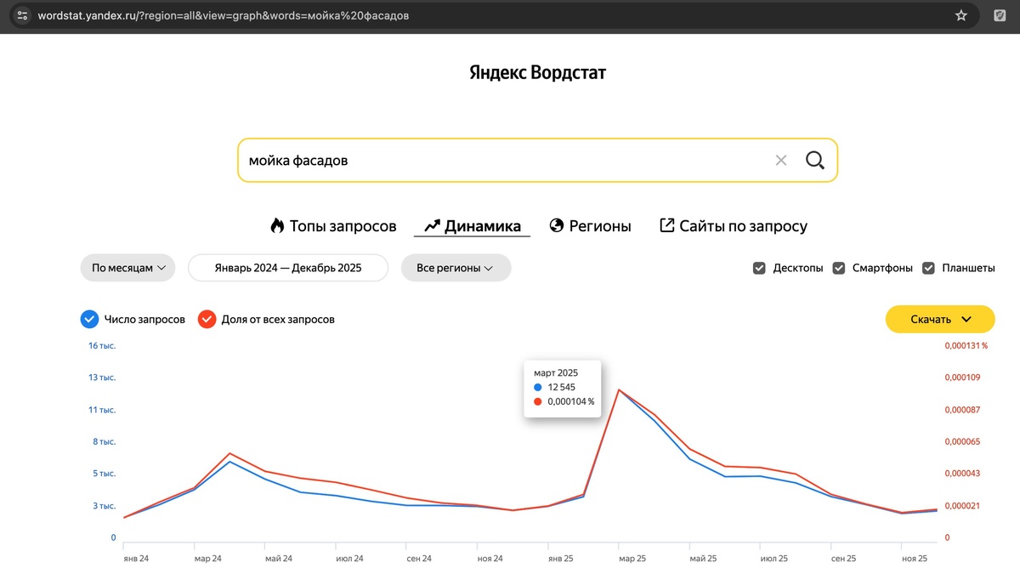Click the Яндекс Вордстат logo

pos(537,73)
